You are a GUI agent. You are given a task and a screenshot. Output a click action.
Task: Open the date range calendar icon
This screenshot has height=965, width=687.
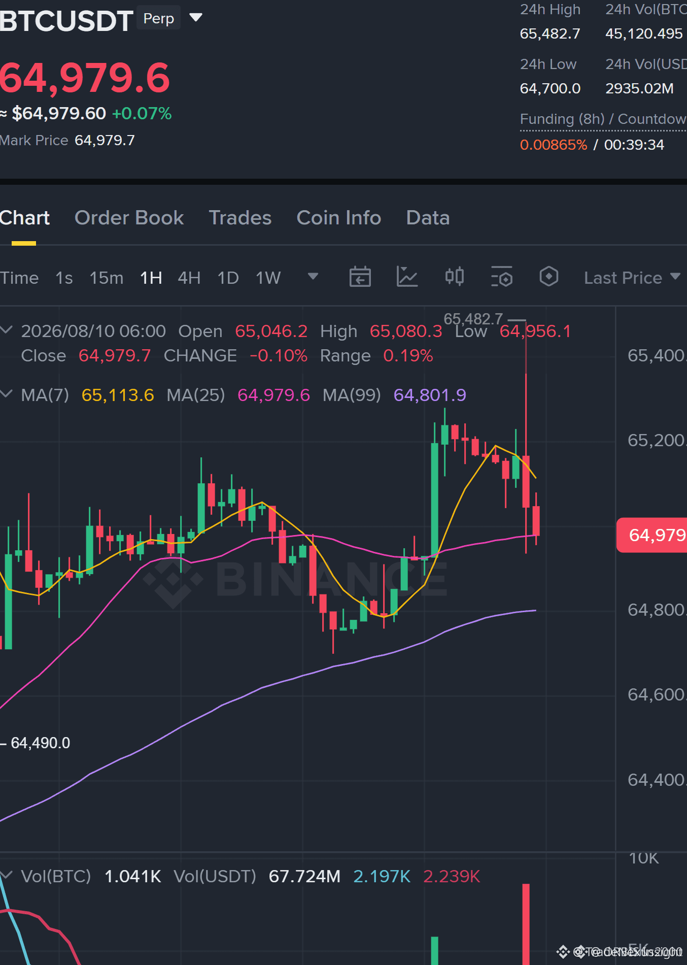click(360, 277)
